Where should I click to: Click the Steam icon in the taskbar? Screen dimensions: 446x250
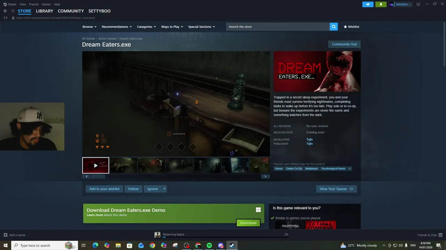232,245
